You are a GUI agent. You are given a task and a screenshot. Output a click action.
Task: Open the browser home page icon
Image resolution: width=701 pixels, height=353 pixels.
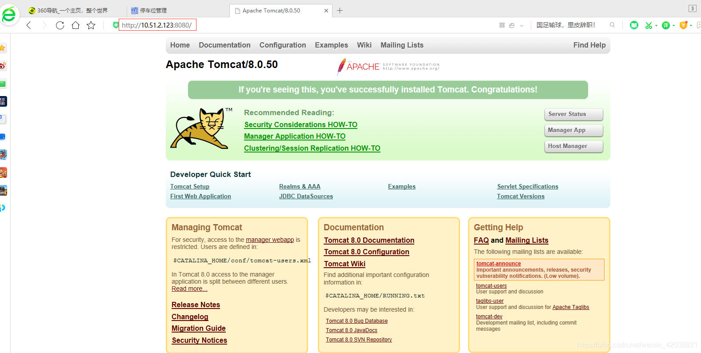[x=76, y=25]
